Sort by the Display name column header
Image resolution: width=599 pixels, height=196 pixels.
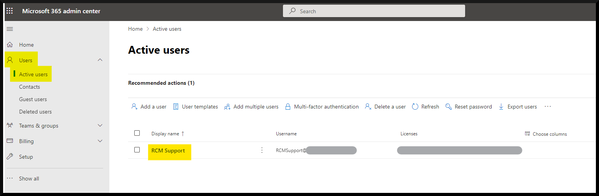pyautogui.click(x=165, y=133)
